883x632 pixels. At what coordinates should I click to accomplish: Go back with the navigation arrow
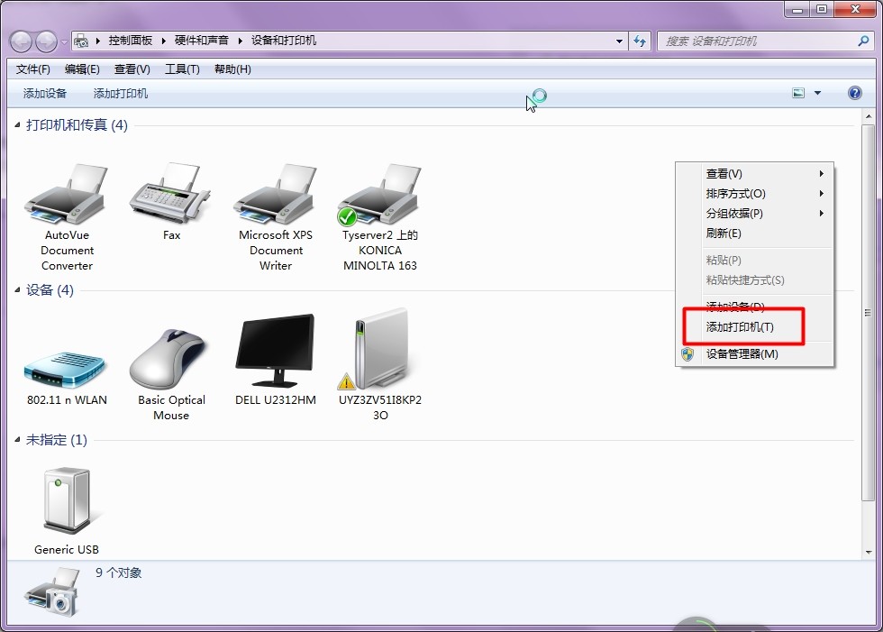point(22,41)
